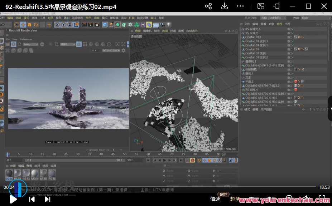The image size is (332, 206).
Task: Click the camera icon beside 摄像机1
Action: click(x=244, y=60)
